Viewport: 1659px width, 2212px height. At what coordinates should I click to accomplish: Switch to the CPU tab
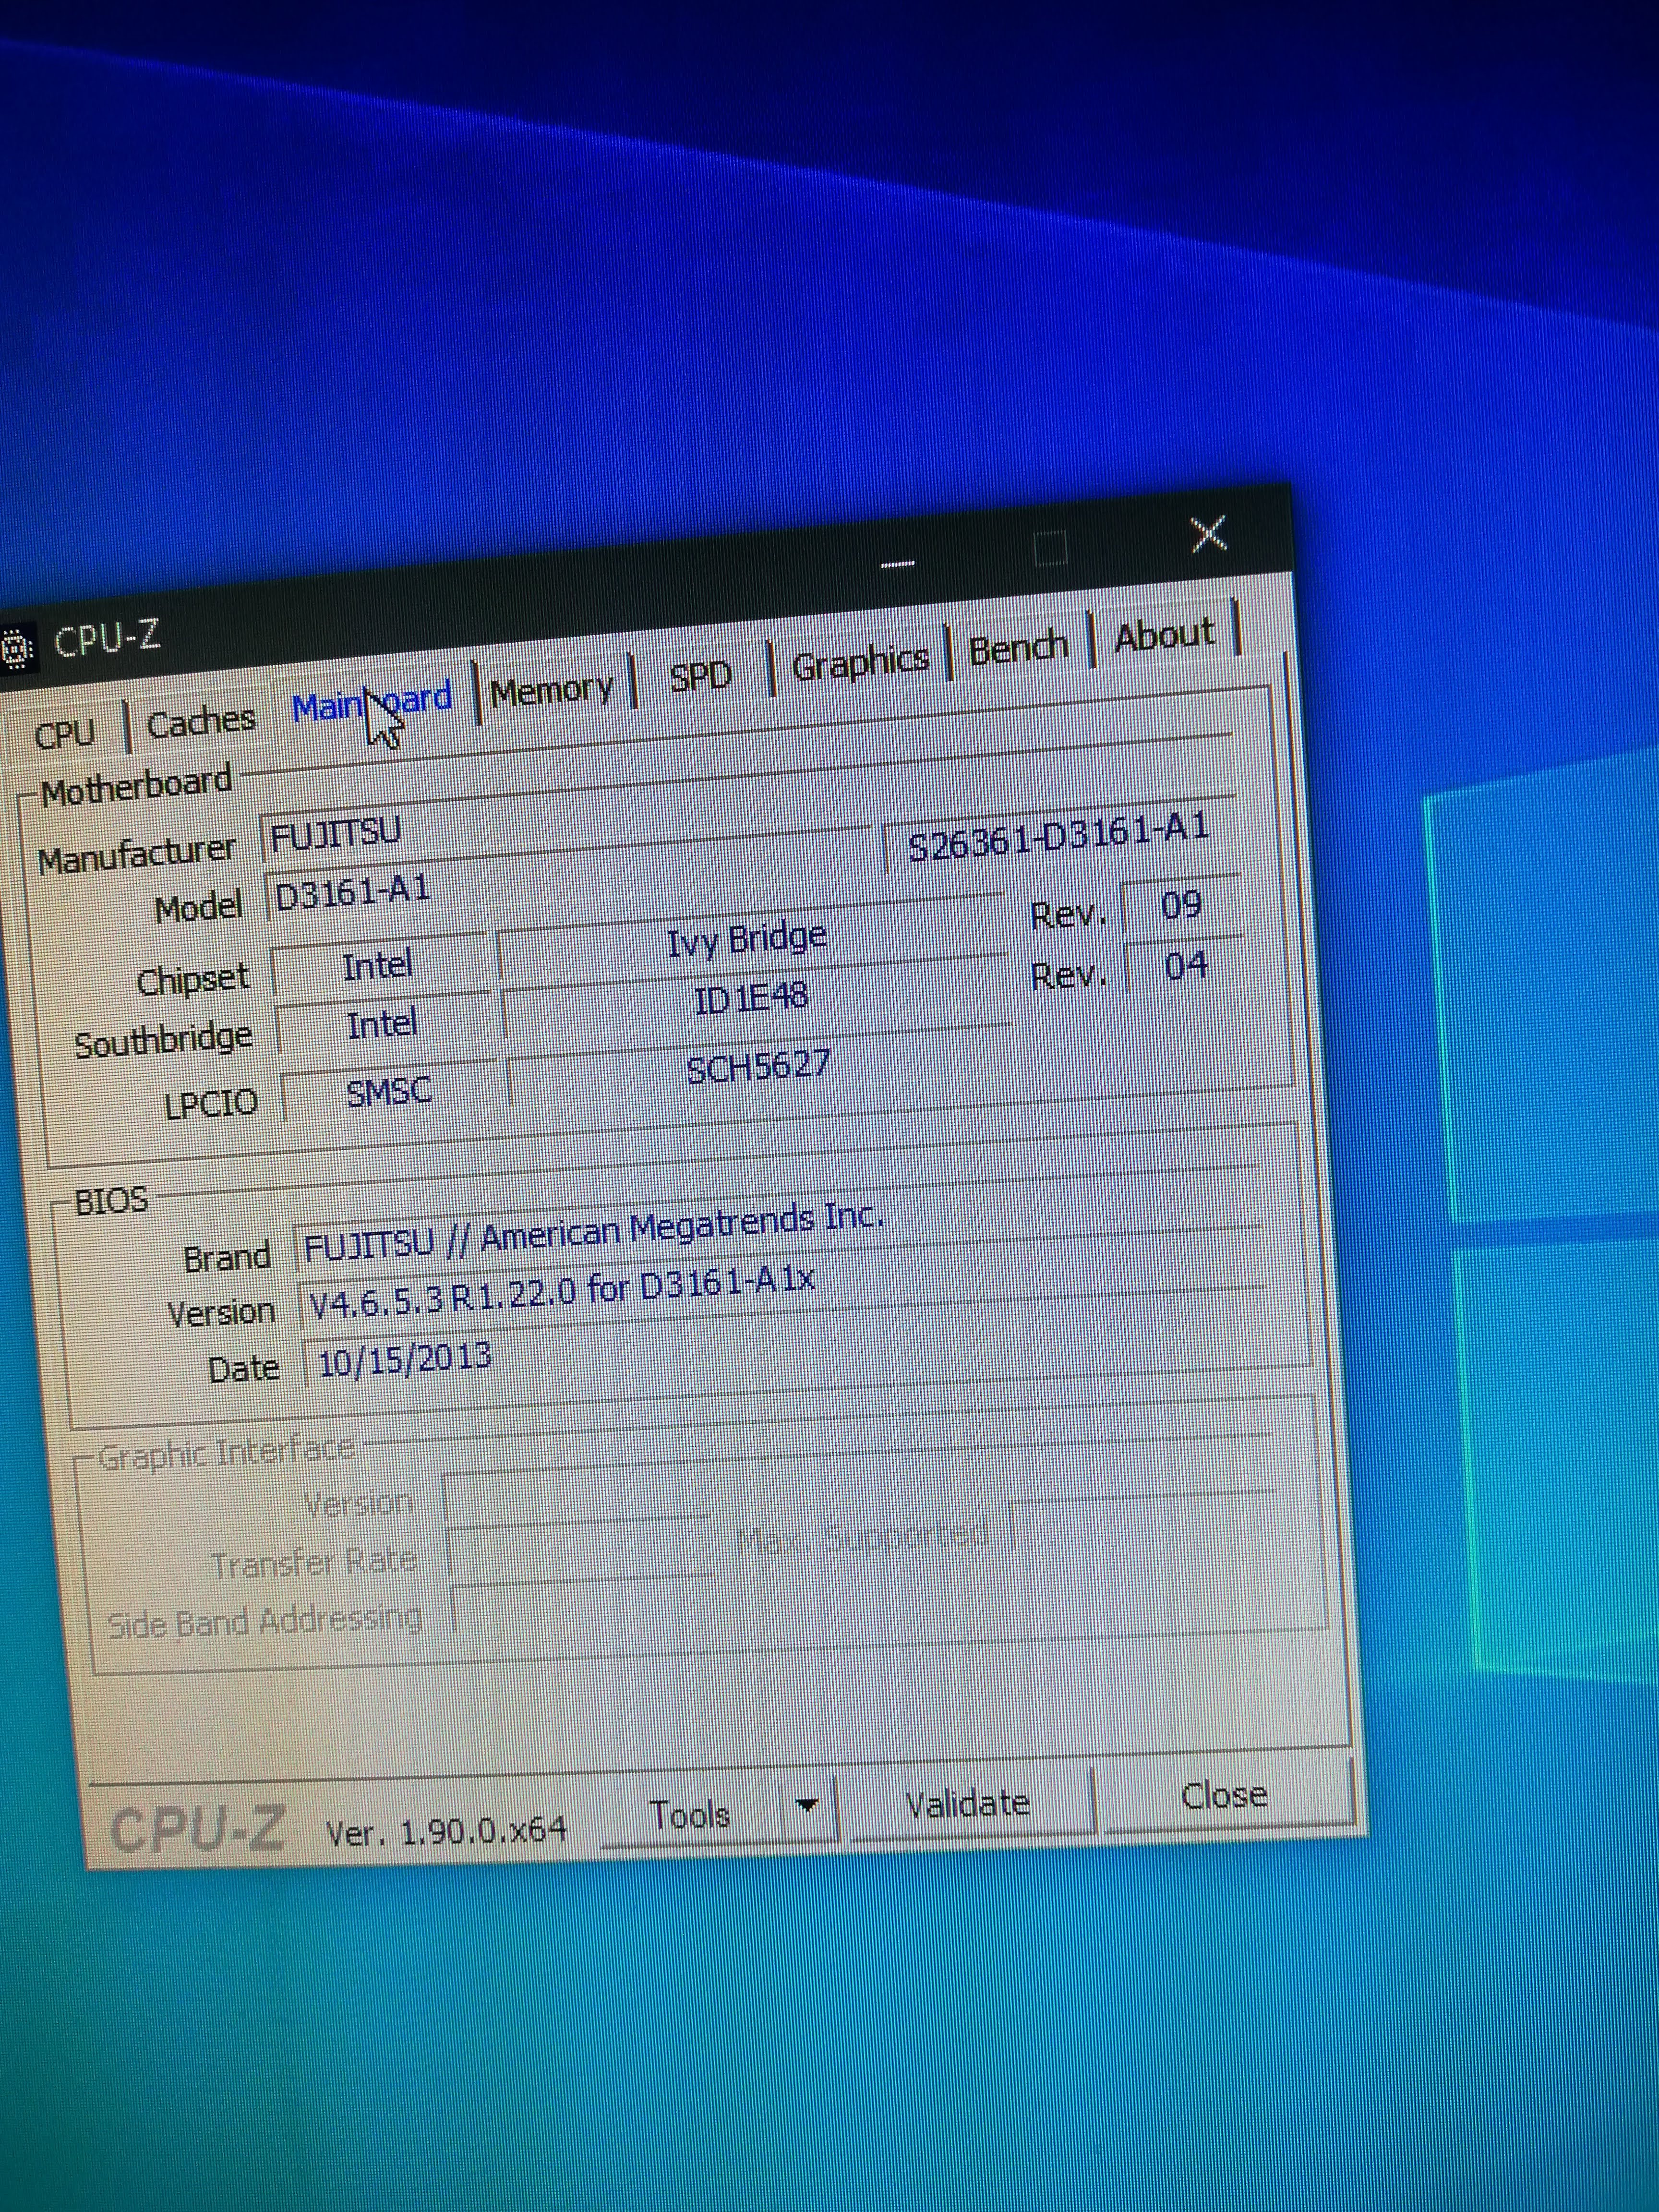click(x=64, y=734)
